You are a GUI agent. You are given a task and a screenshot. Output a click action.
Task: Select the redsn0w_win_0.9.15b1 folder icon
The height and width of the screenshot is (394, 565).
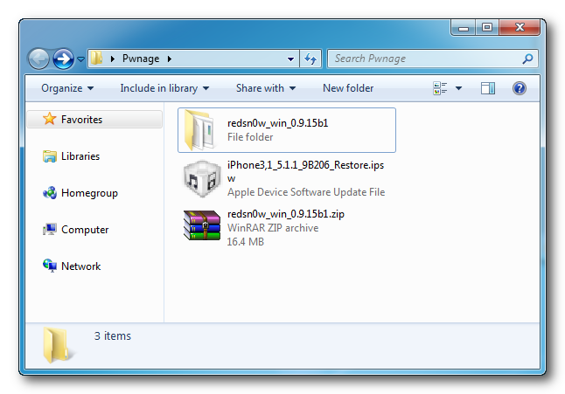point(201,130)
